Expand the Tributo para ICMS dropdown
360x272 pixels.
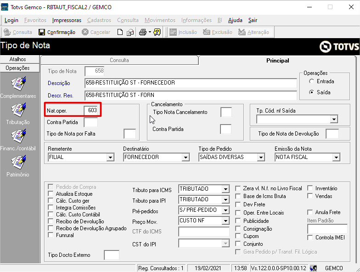click(226, 189)
